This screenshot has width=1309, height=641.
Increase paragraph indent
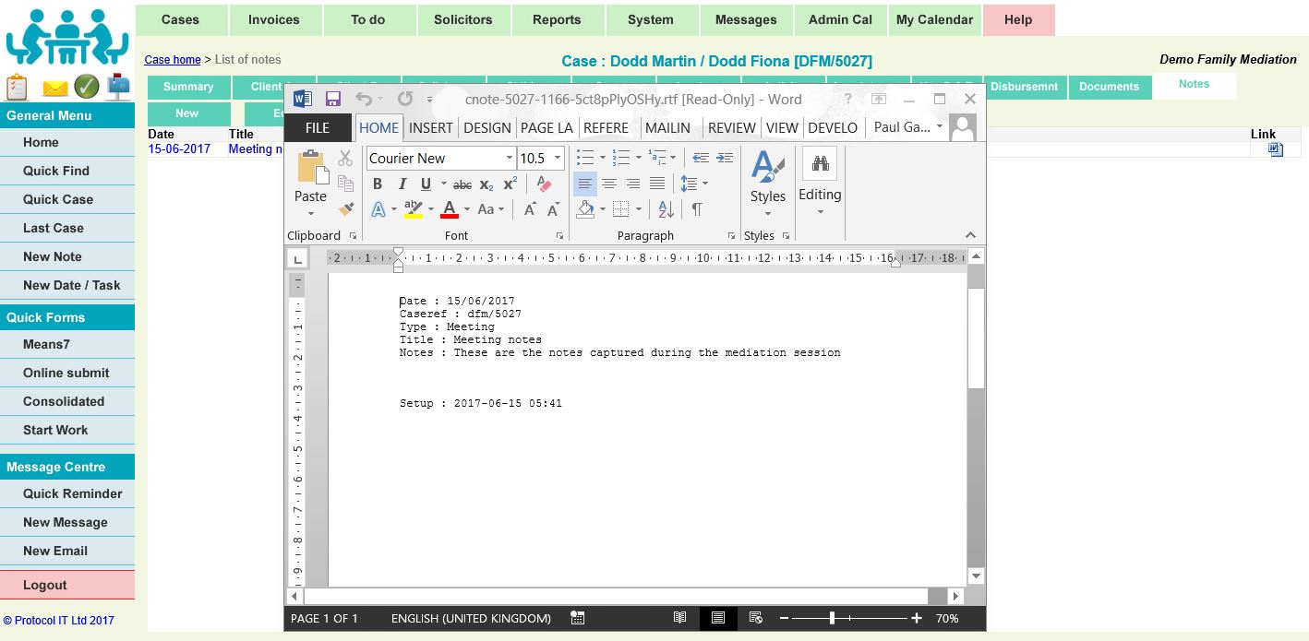tap(725, 158)
